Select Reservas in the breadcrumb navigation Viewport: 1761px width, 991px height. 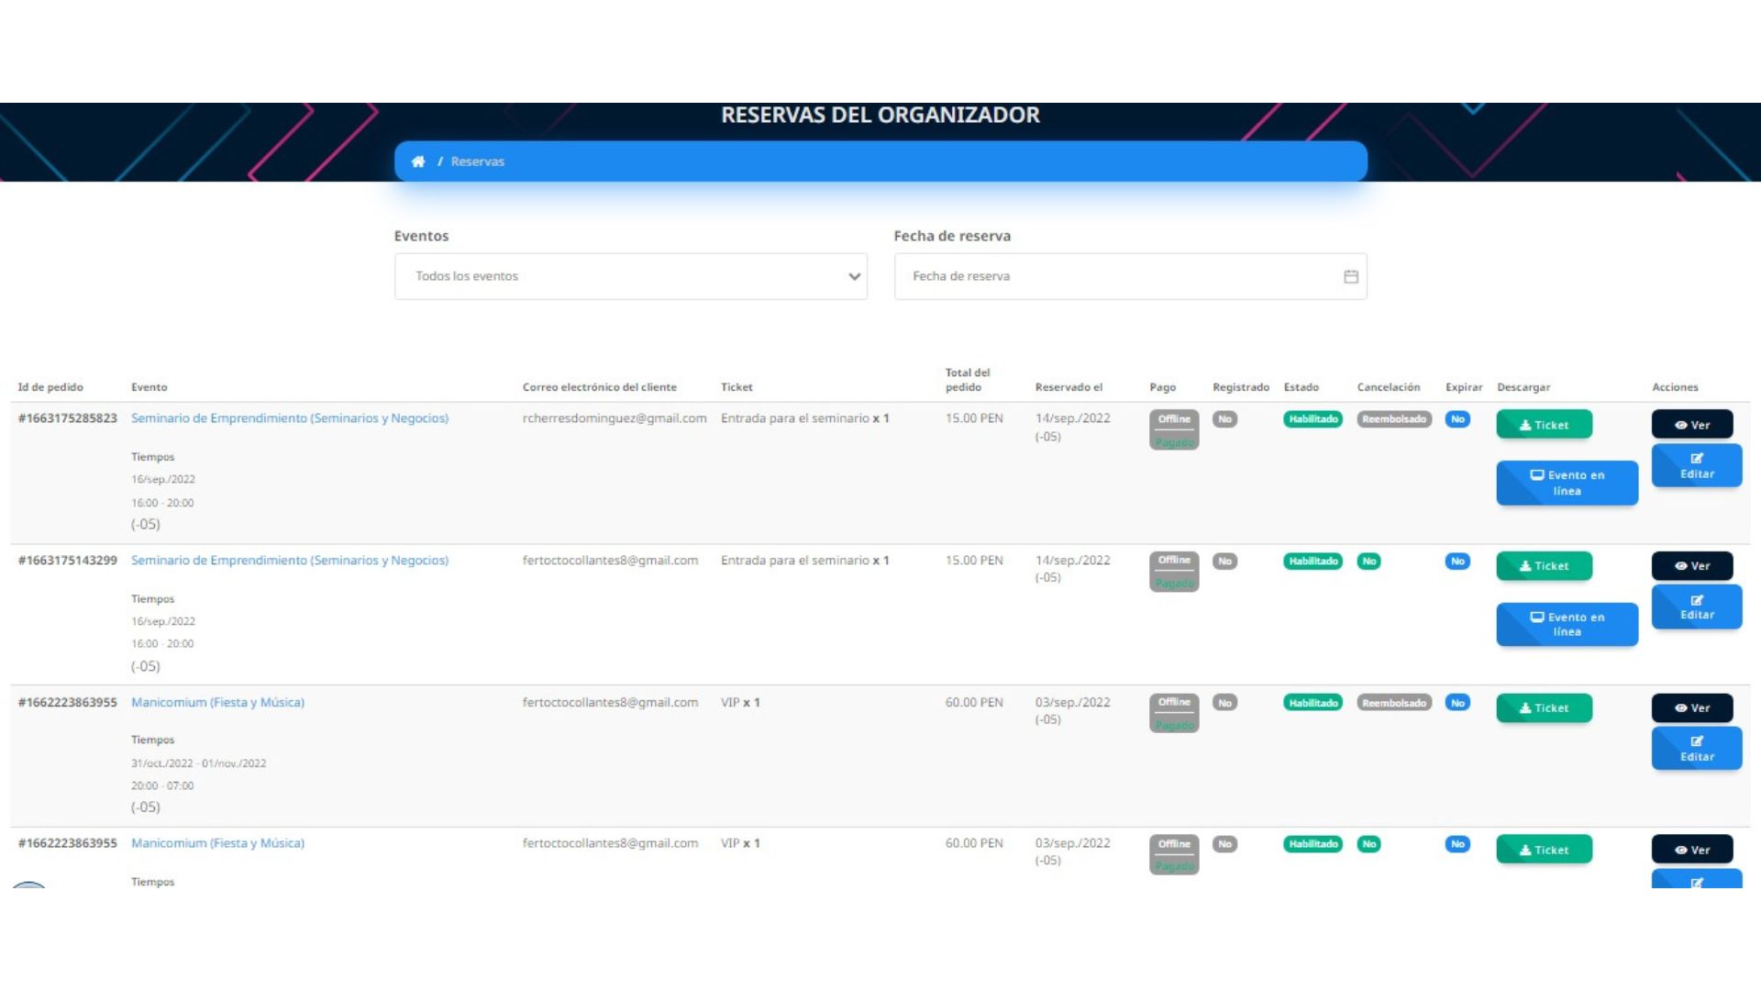(x=478, y=161)
